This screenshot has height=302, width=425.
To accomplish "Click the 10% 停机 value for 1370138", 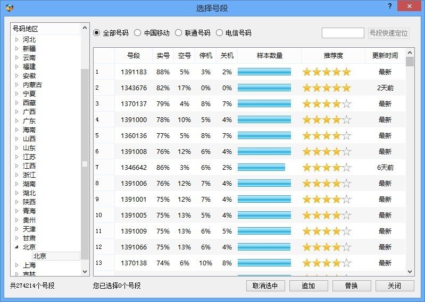I will [x=205, y=263].
